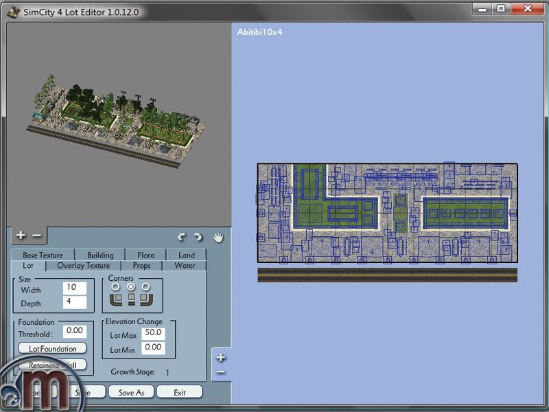Click the Lot Foundation button
Image resolution: width=549 pixels, height=412 pixels.
point(53,349)
